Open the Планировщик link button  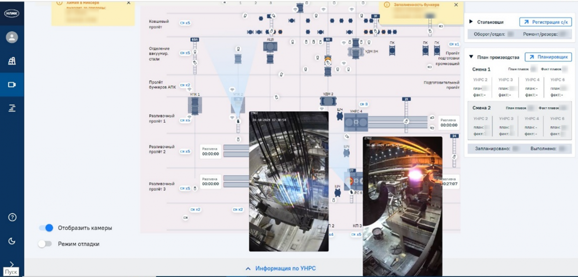coord(548,57)
